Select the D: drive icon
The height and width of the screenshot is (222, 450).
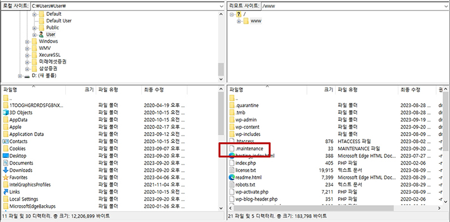(x=27, y=76)
